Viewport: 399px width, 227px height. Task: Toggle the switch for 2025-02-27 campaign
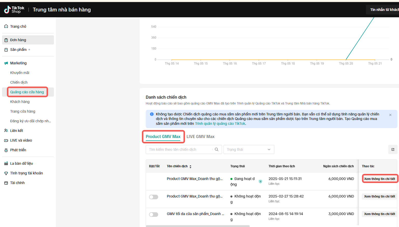pyautogui.click(x=154, y=197)
